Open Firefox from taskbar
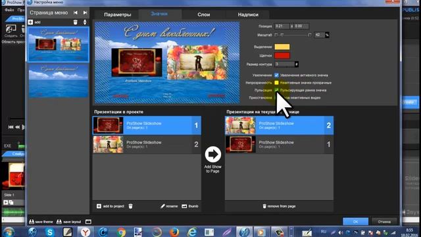 click(x=174, y=232)
